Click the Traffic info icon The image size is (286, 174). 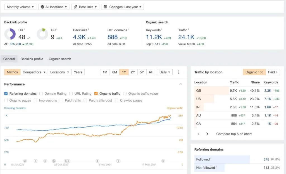click(188, 29)
